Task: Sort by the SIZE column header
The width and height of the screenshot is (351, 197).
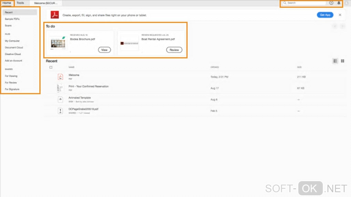Action: coord(299,67)
